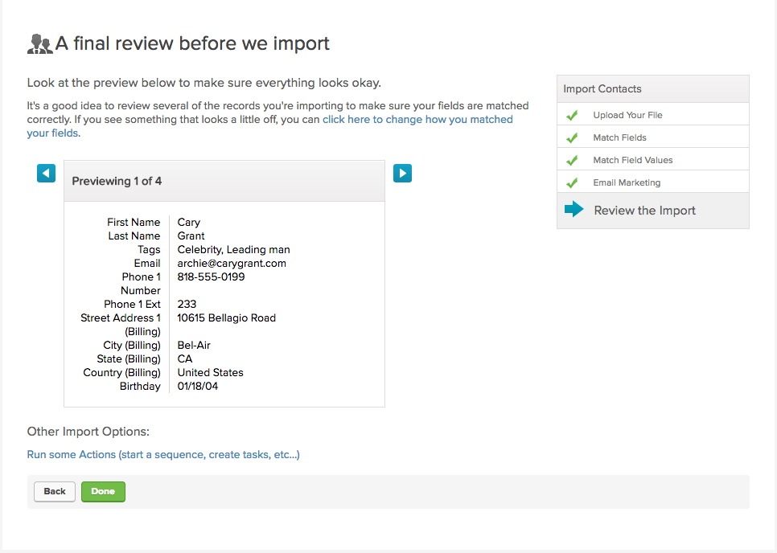Select the Email Marketing step

click(652, 182)
